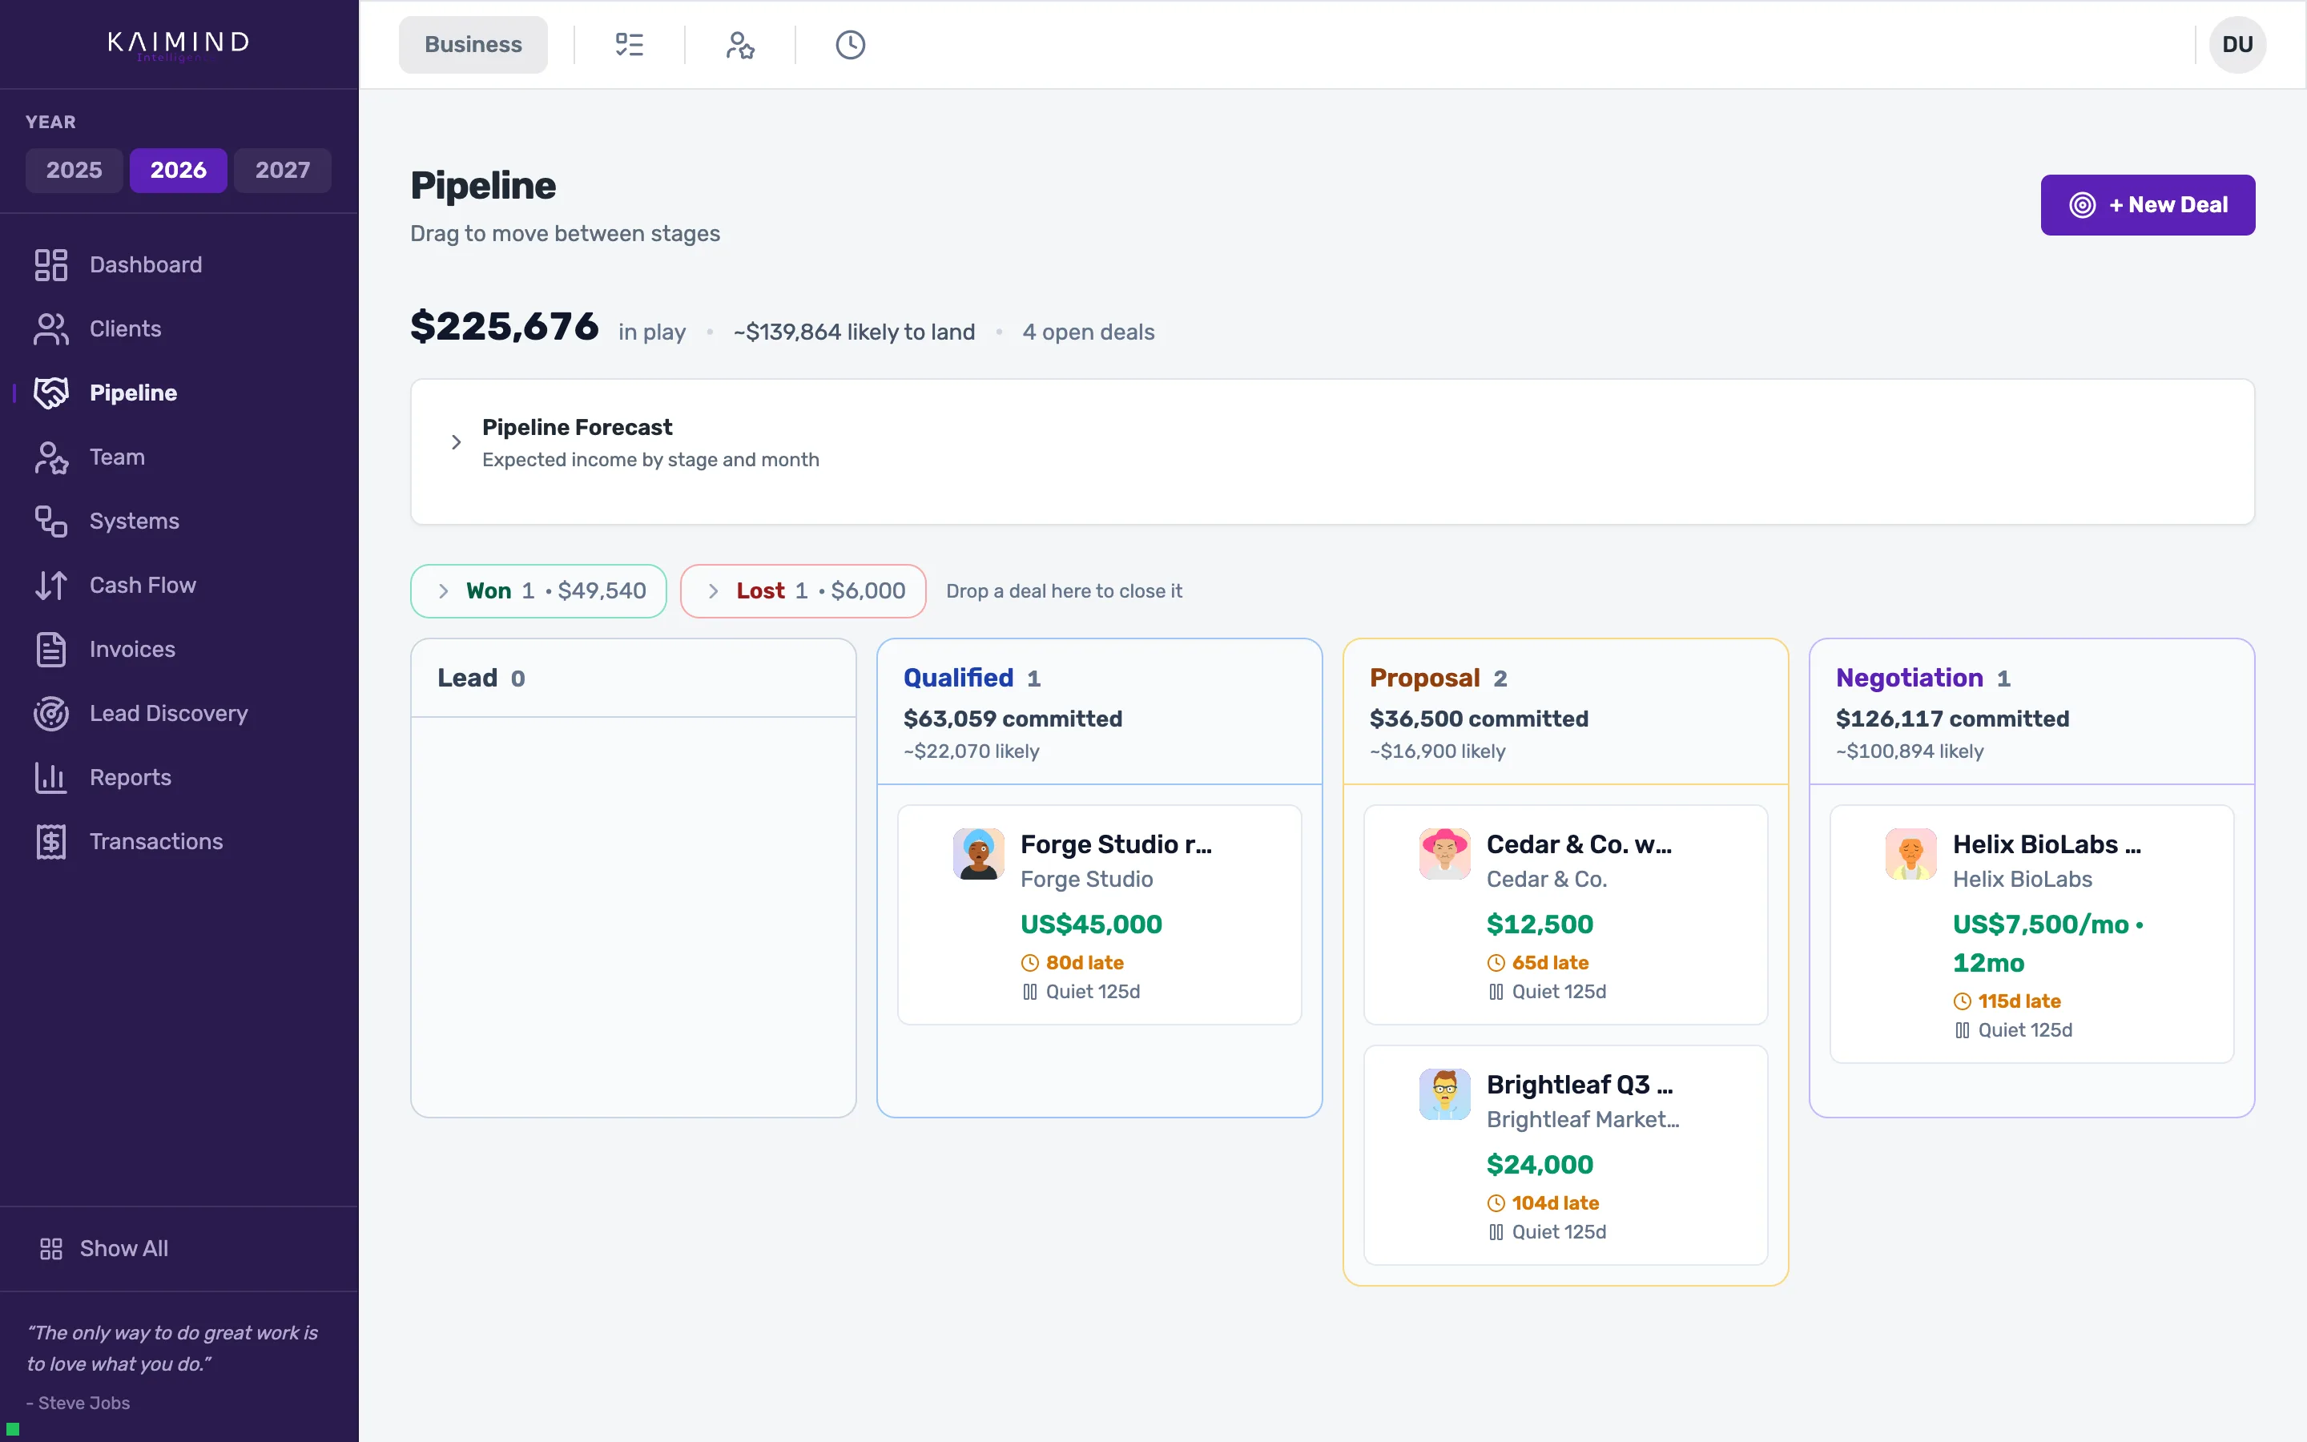Click the KAIMIND logo
Screen dimensions: 2307x1442
179,44
